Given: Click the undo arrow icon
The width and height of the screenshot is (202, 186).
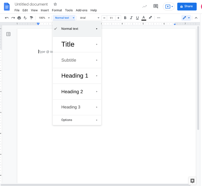Looking at the screenshot, I should (x=7, y=18).
